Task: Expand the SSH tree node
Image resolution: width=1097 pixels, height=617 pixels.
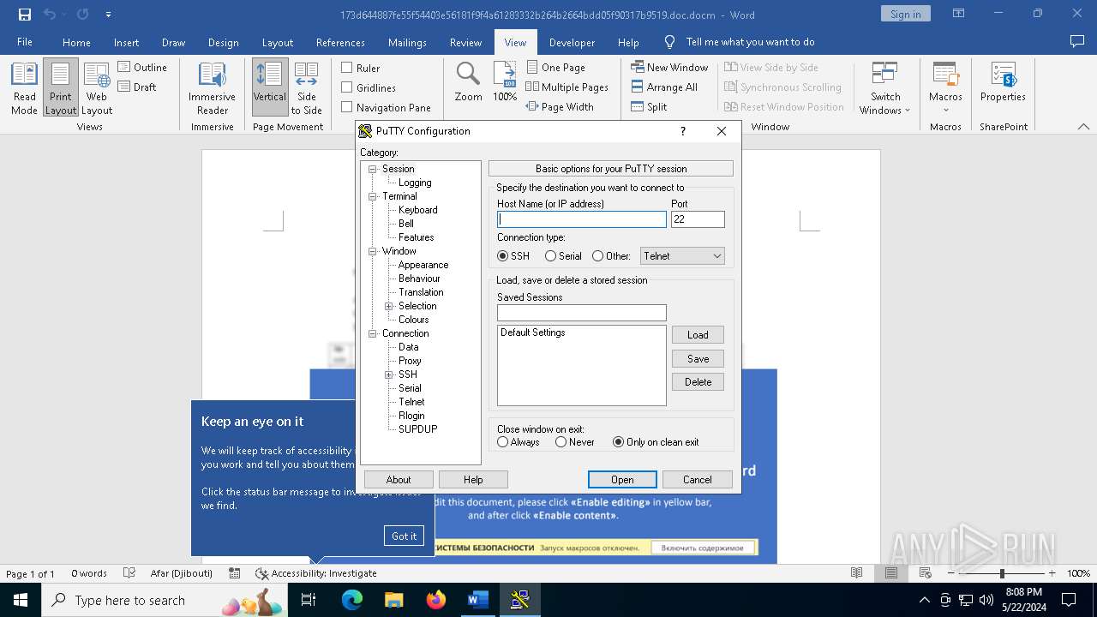Action: (389, 374)
